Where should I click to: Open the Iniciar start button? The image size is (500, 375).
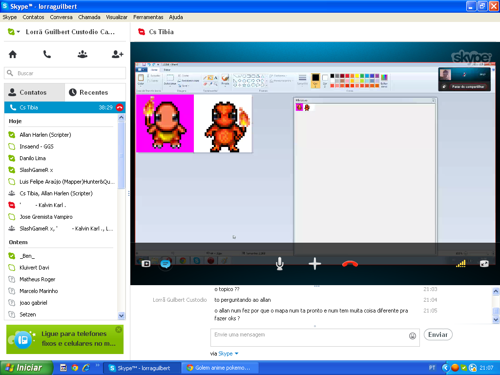26,368
